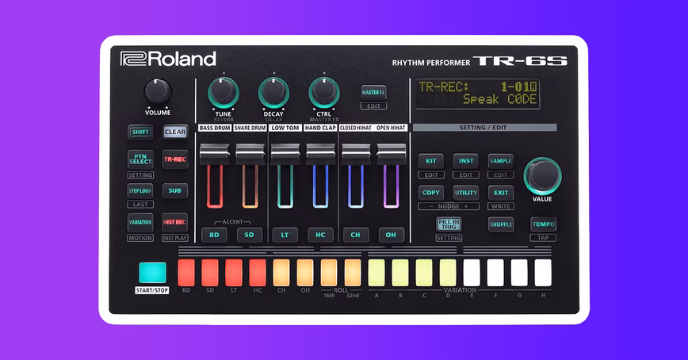Select the OH instrument button
Screen dimensions: 688x360
391,235
